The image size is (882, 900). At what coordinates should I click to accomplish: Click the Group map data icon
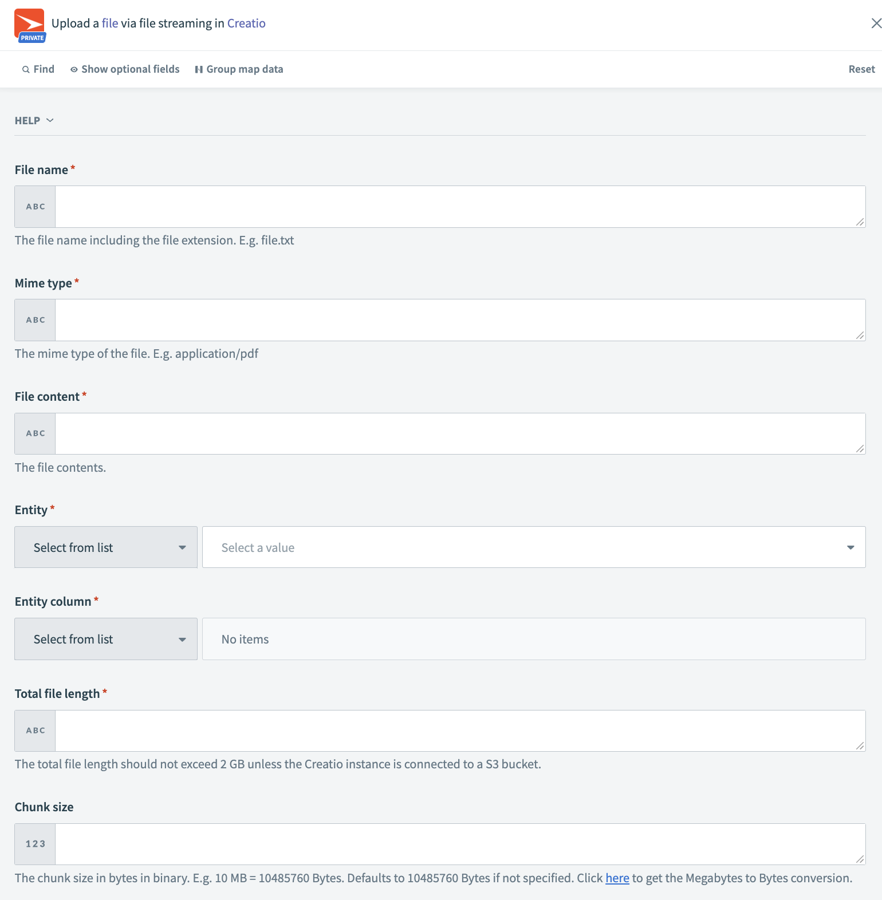pyautogui.click(x=199, y=69)
